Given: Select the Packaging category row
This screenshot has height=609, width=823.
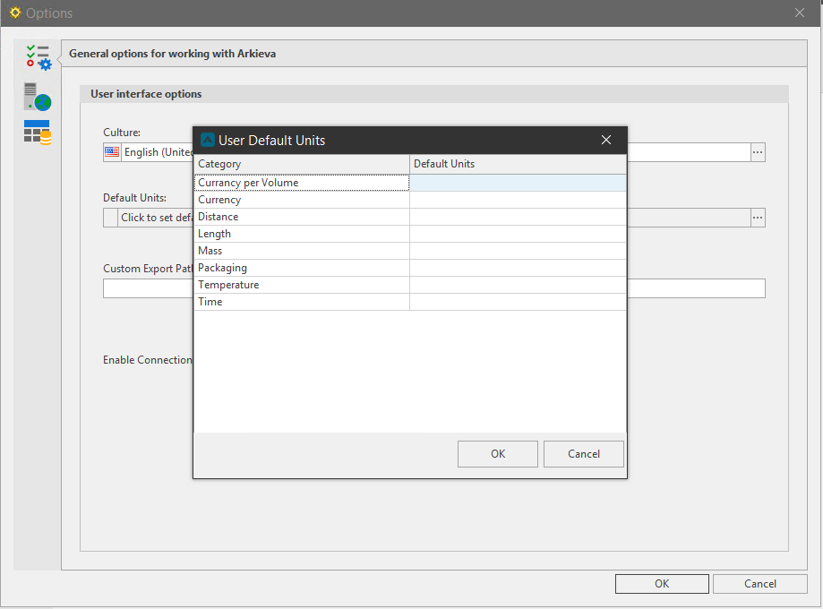Looking at the screenshot, I should [x=302, y=268].
